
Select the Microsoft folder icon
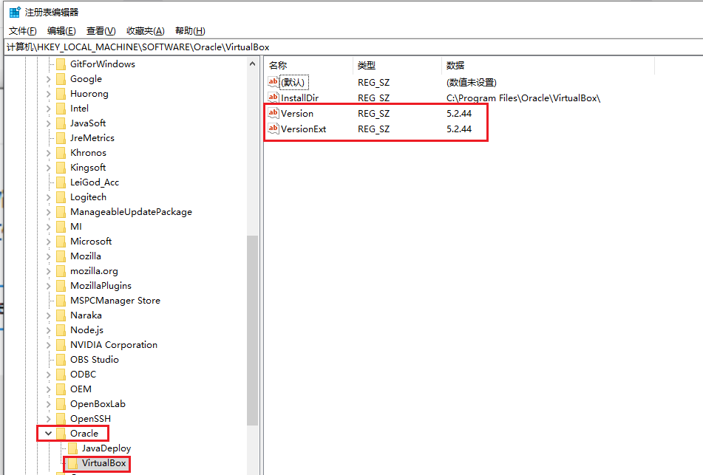[x=61, y=242]
